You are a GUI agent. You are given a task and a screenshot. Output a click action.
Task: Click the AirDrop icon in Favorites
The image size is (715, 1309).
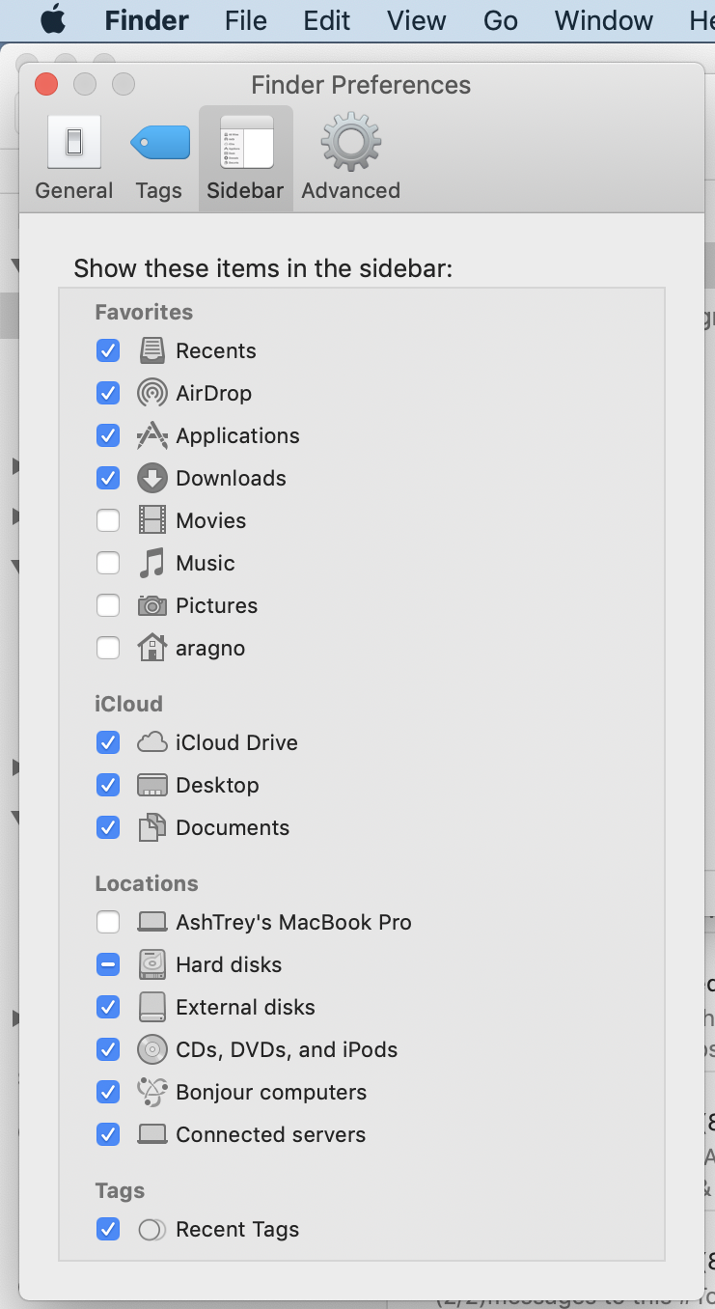pyautogui.click(x=152, y=393)
